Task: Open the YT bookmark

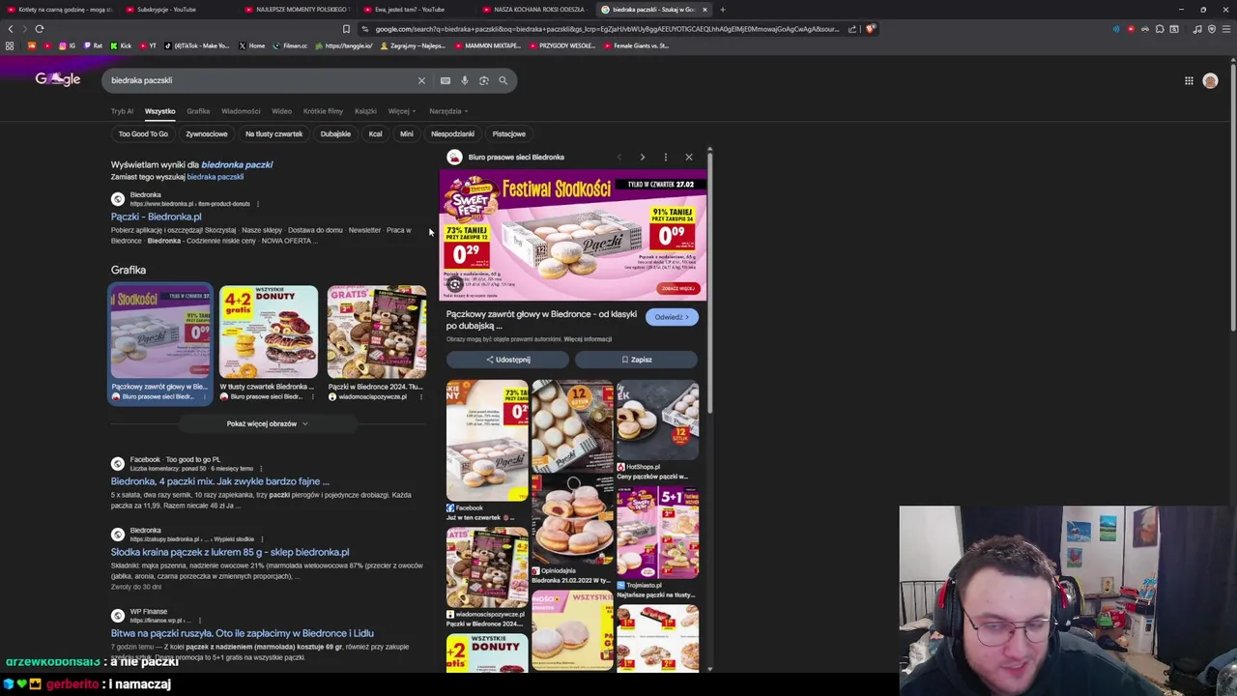Action: (x=148, y=45)
